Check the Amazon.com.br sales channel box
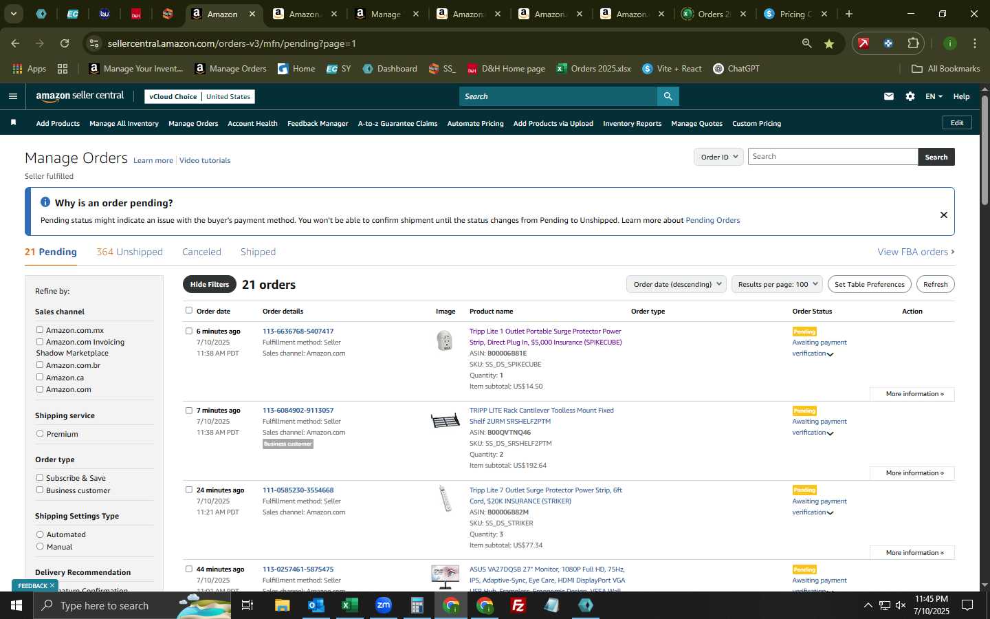 [x=40, y=365]
